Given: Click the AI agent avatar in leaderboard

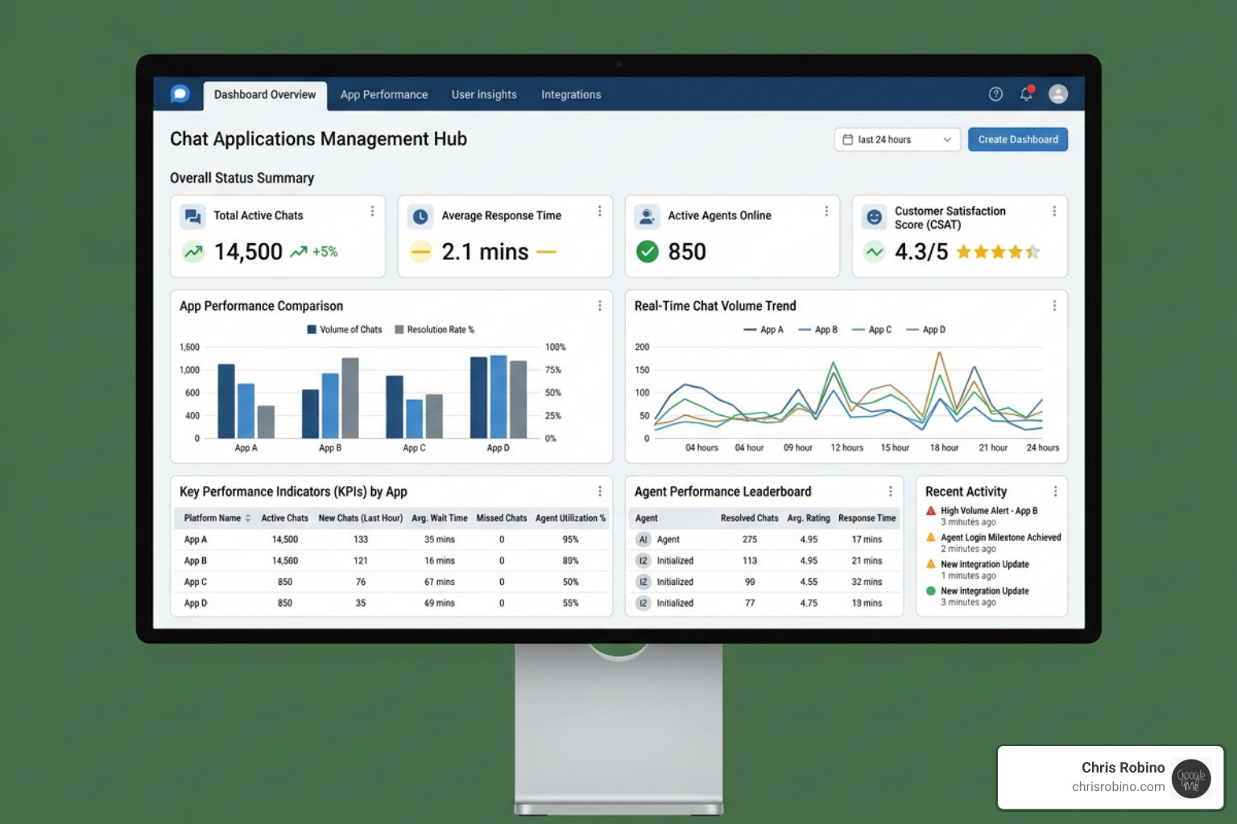Looking at the screenshot, I should [x=643, y=539].
